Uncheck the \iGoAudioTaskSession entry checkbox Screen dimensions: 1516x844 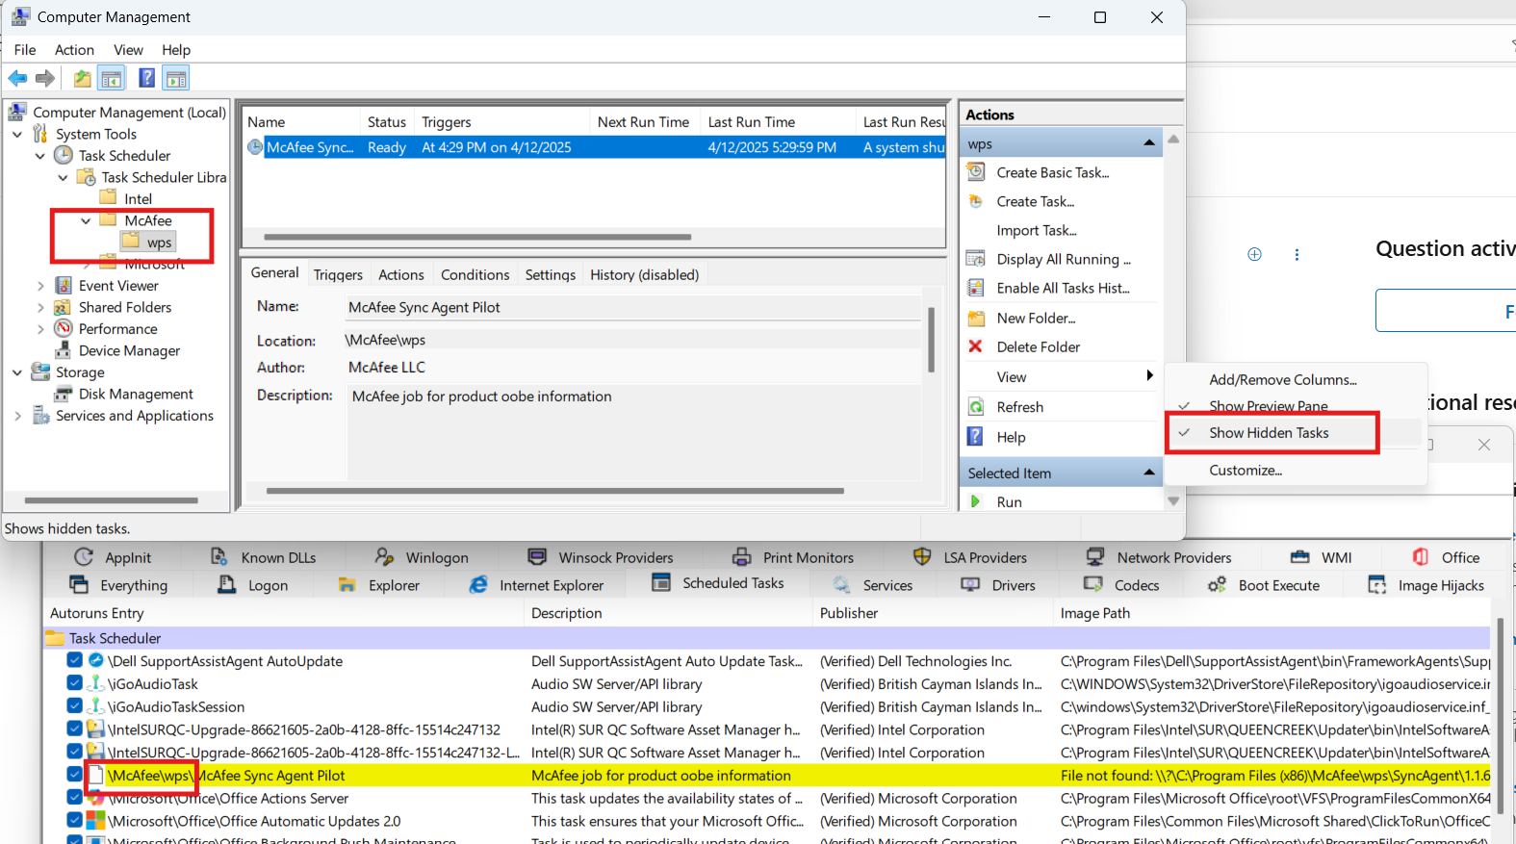coord(74,706)
